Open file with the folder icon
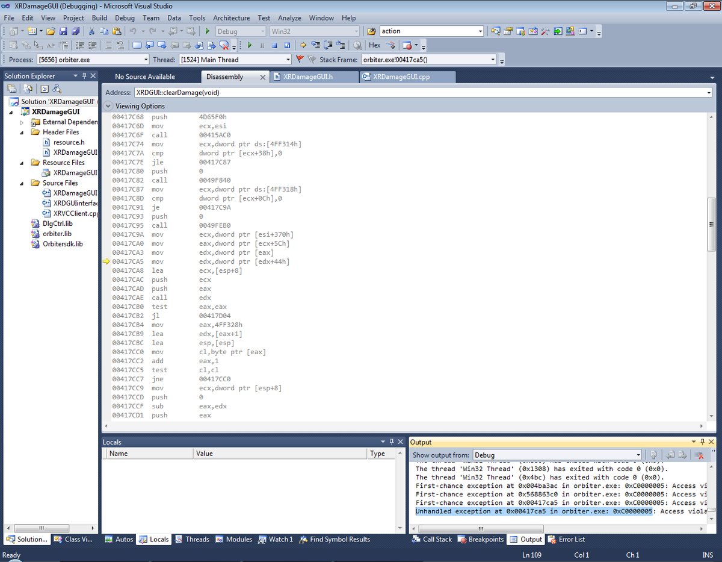Image resolution: width=722 pixels, height=562 pixels. point(51,31)
